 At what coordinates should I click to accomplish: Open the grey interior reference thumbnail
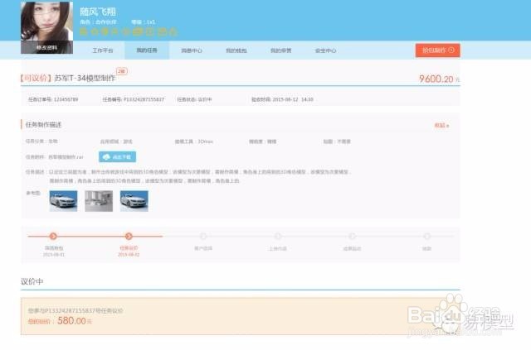[99, 201]
